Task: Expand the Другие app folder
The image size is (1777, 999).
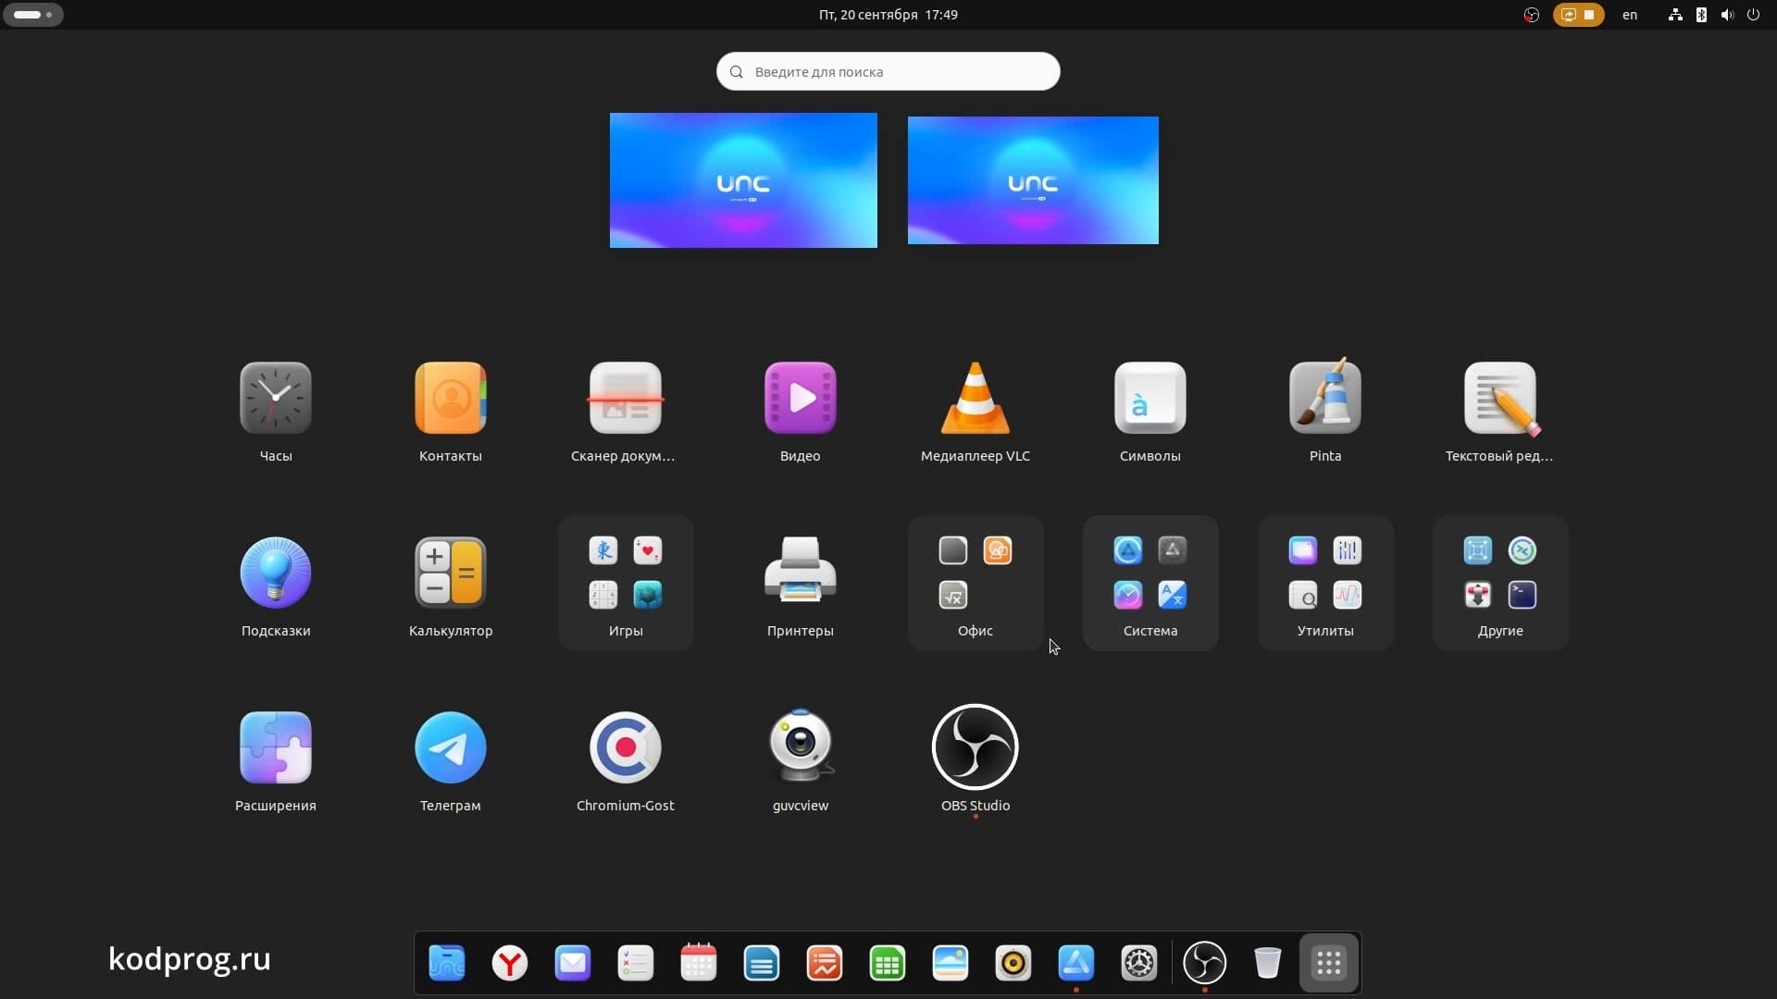Action: [1500, 583]
